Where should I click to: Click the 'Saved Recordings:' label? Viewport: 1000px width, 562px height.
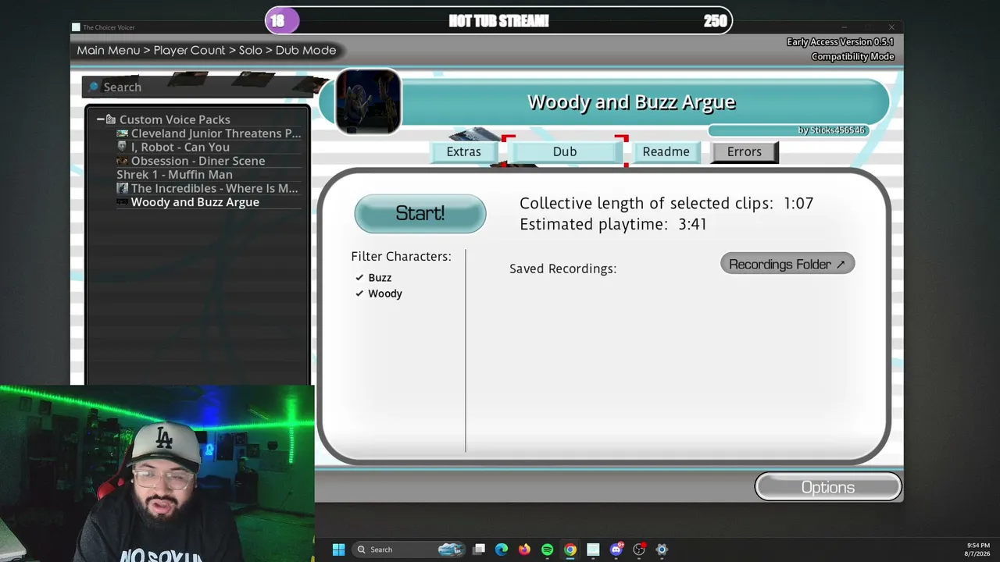[x=563, y=269]
